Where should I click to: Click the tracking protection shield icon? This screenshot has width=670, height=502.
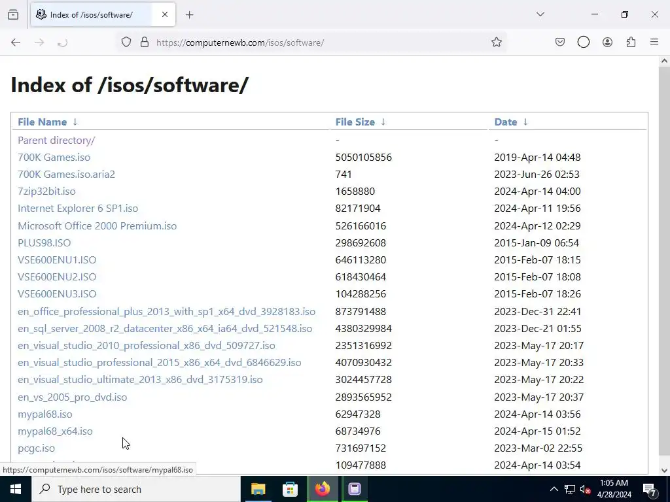pyautogui.click(x=126, y=42)
